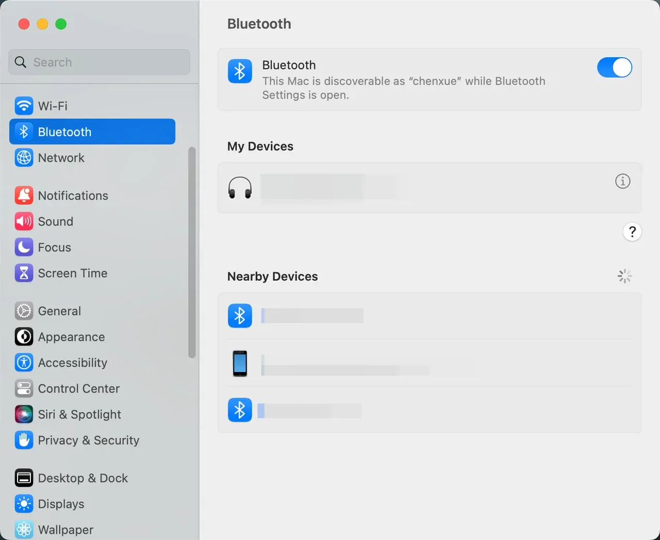Image resolution: width=660 pixels, height=540 pixels.
Task: Go to Notifications settings label
Action: (x=73, y=195)
